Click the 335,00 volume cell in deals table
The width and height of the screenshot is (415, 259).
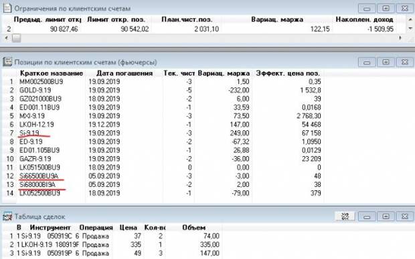(210, 245)
